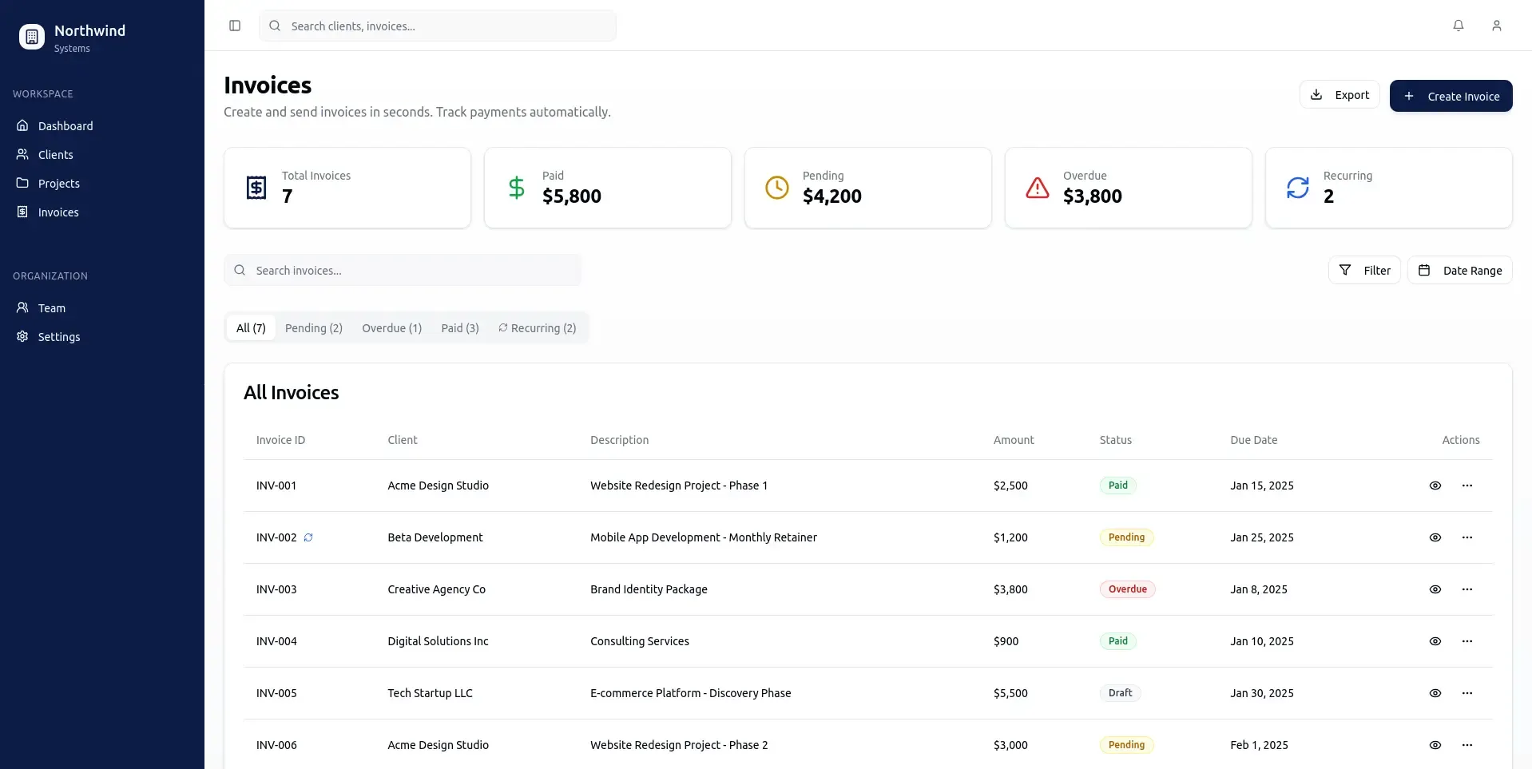Open actions menu for INV-002

pyautogui.click(x=1467, y=537)
